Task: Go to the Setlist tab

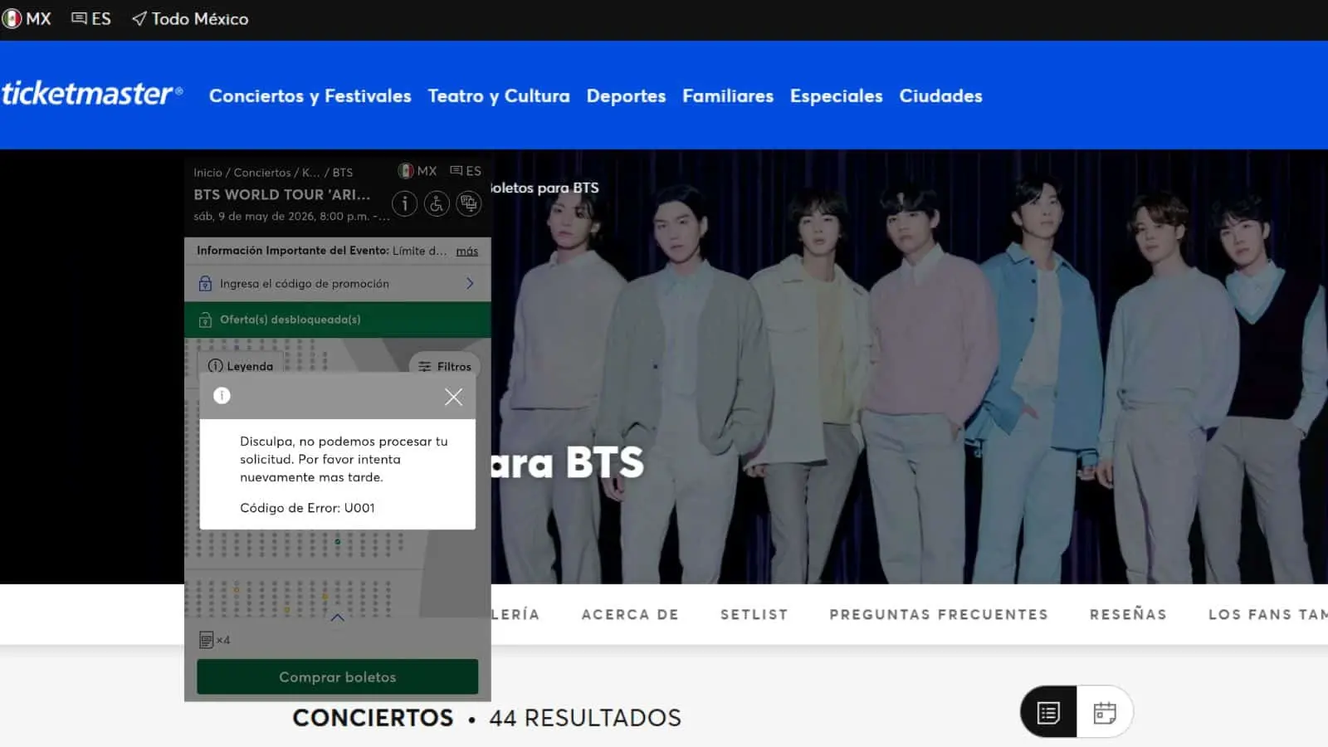Action: click(754, 614)
